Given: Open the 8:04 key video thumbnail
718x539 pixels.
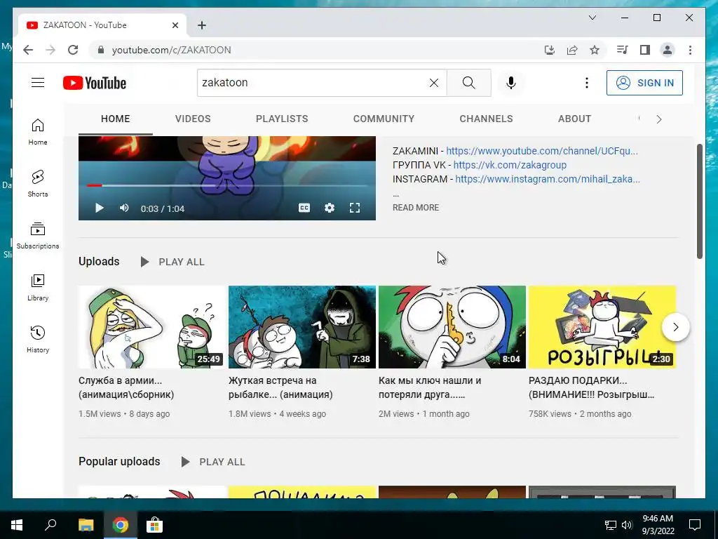Looking at the screenshot, I should [x=452, y=327].
